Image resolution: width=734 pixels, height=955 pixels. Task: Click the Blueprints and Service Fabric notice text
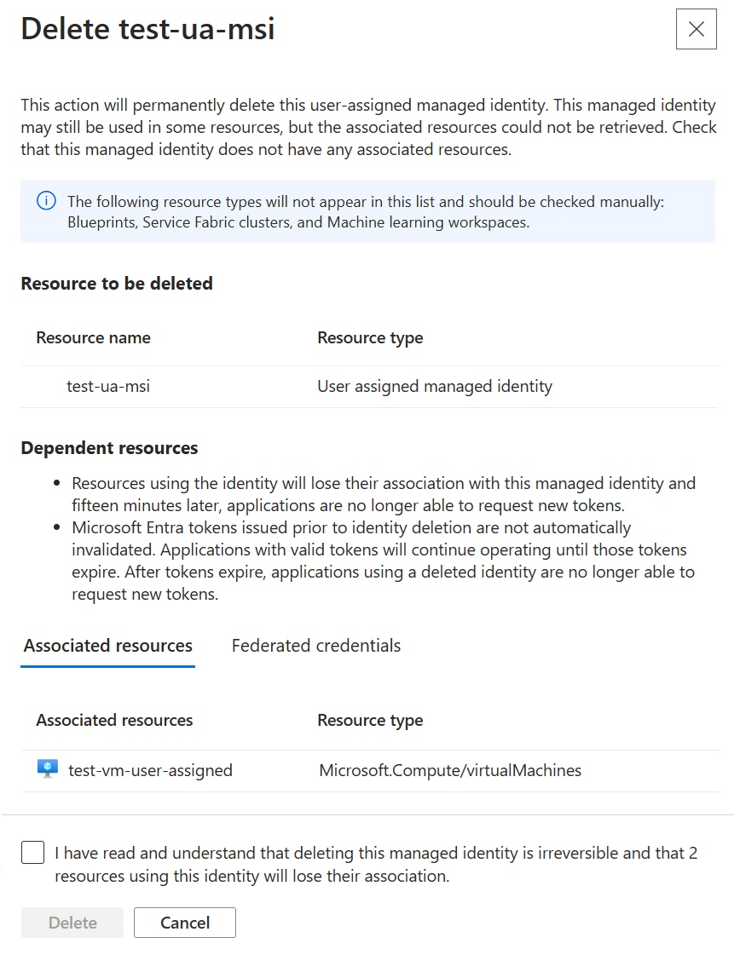coord(365,212)
